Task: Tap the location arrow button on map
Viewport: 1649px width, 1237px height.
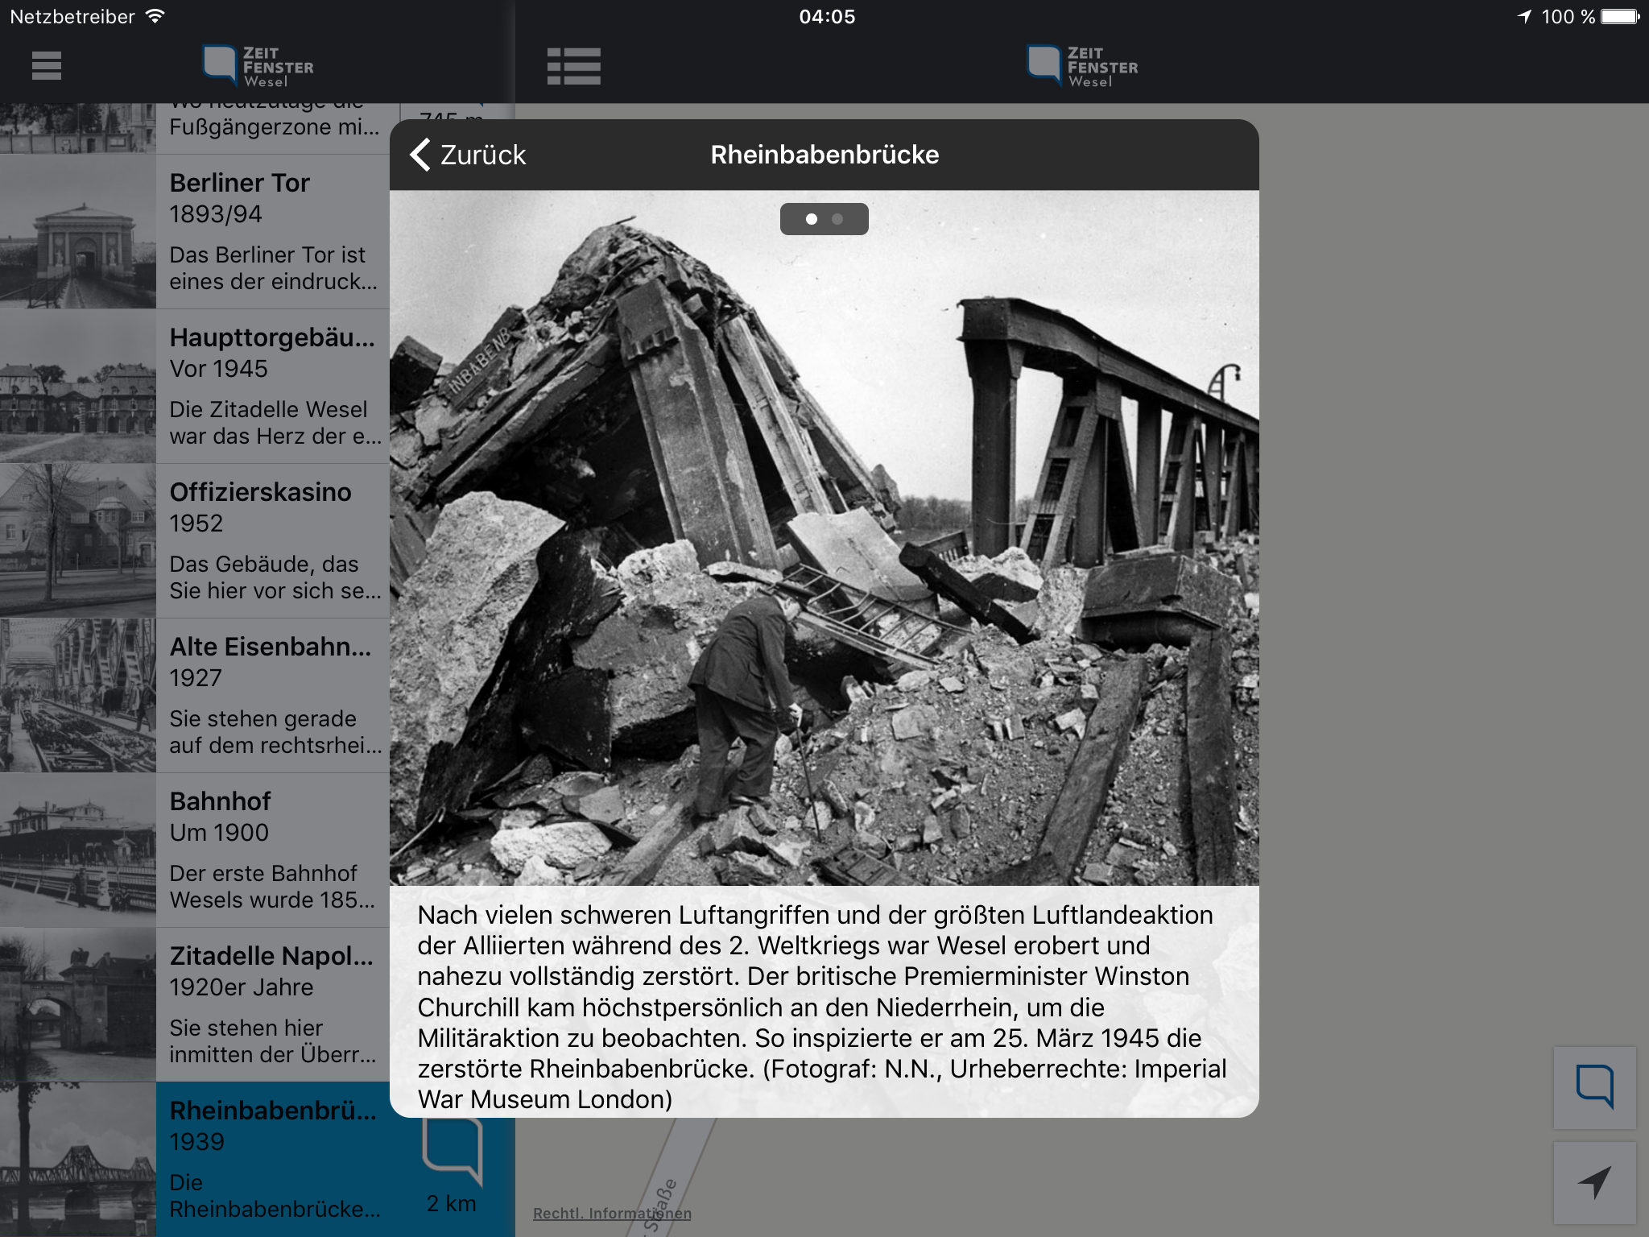Action: pyautogui.click(x=1594, y=1182)
